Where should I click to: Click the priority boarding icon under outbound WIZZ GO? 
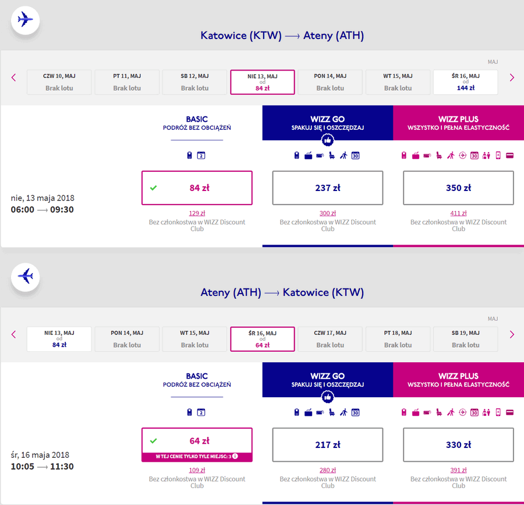point(344,156)
